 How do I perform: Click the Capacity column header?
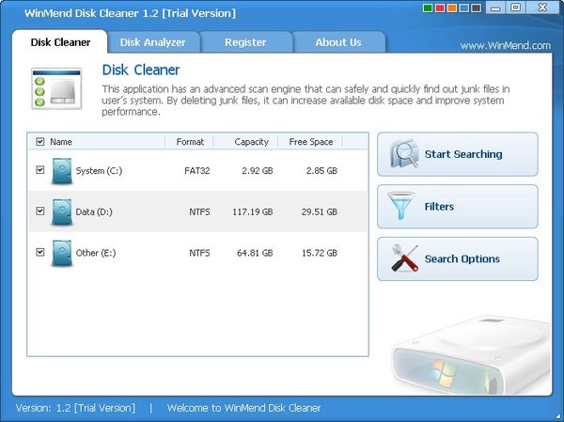pos(251,142)
